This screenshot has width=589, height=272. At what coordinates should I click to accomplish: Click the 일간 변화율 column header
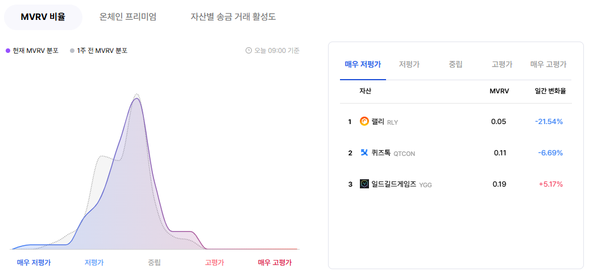click(551, 91)
